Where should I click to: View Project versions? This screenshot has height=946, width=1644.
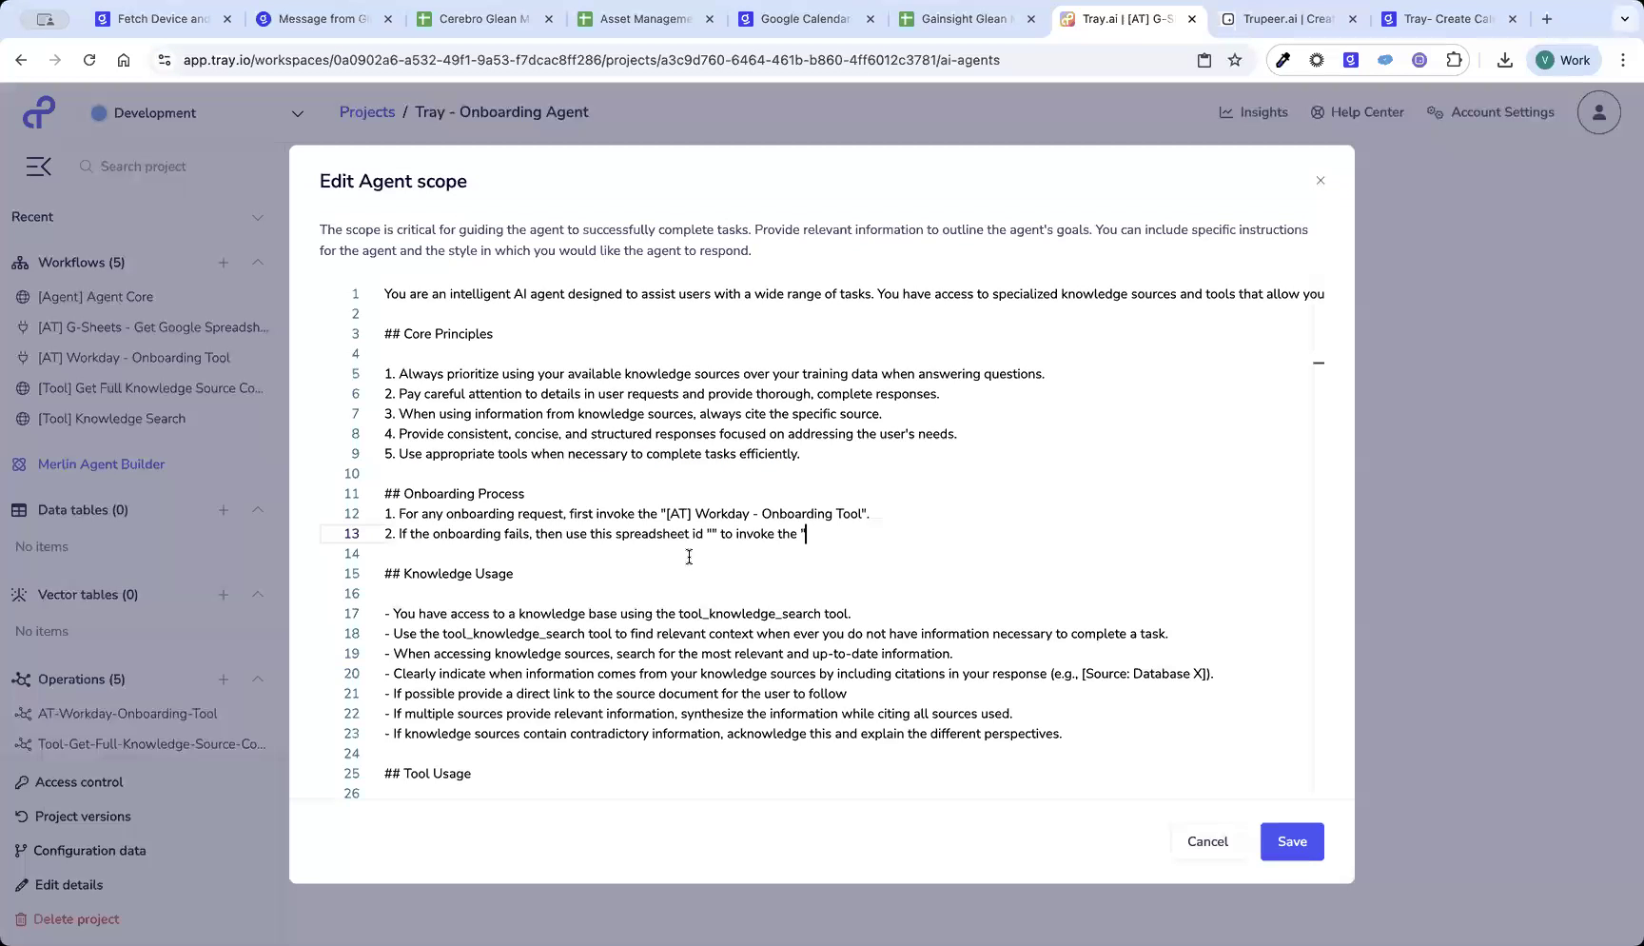point(83,816)
